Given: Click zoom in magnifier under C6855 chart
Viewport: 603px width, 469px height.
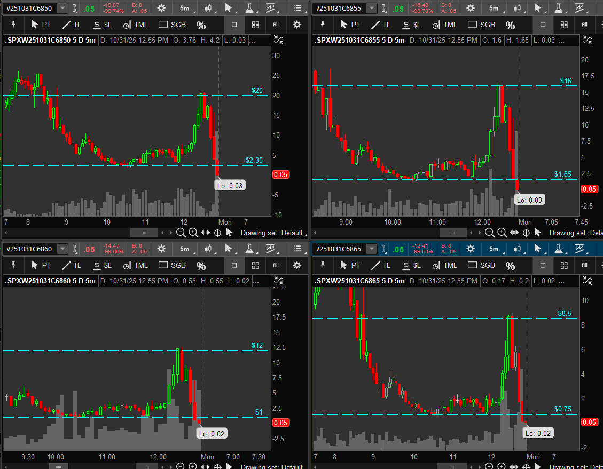Looking at the screenshot, I should [502, 233].
